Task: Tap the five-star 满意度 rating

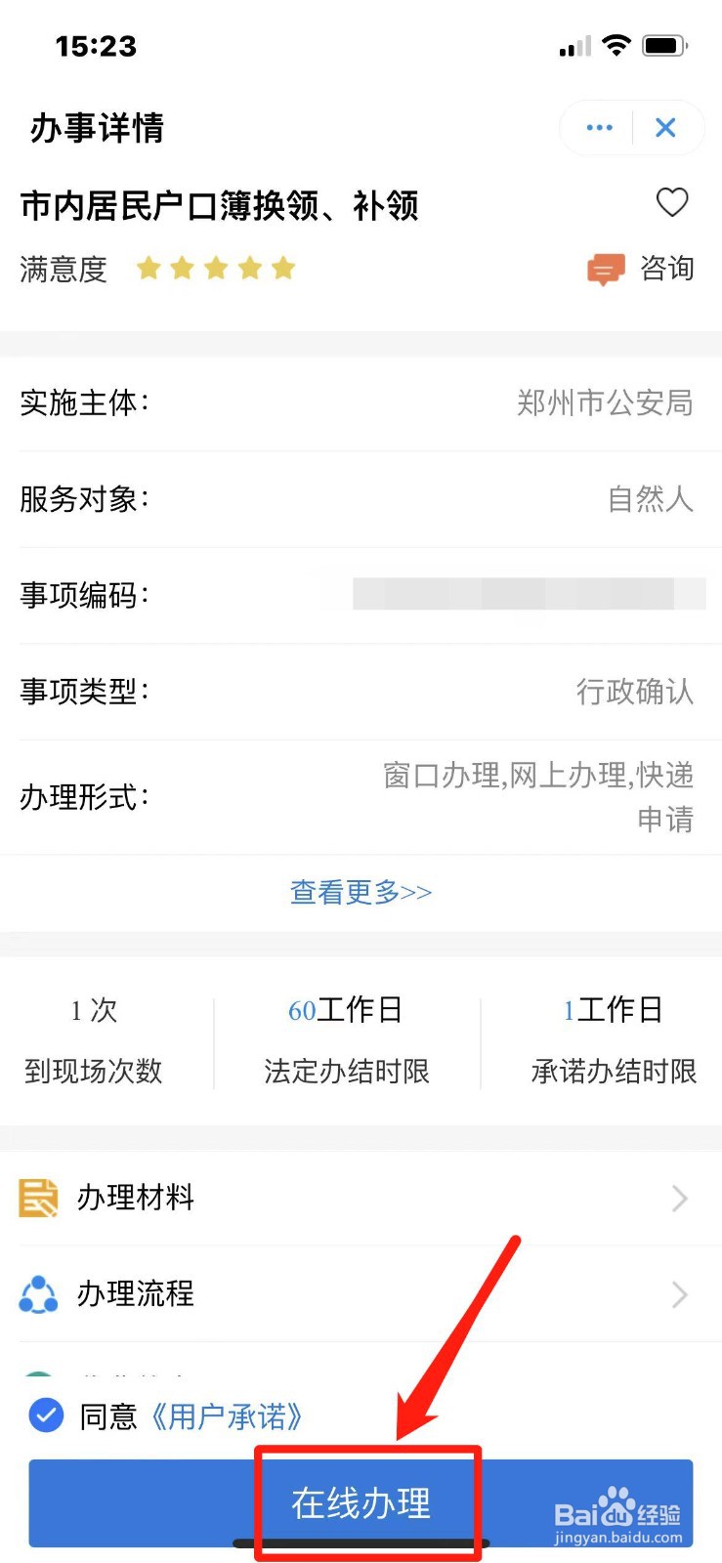Action: coord(216,269)
